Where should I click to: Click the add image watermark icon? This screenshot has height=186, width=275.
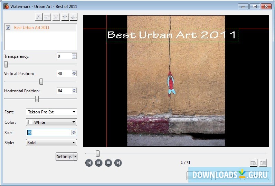[47, 17]
